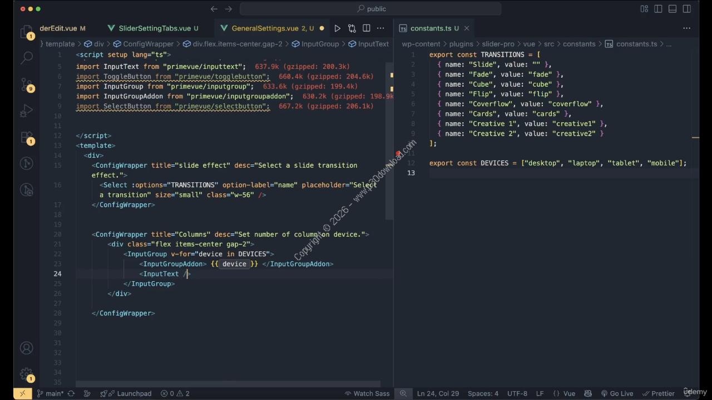Toggle the secondary sidebar layout button
Viewport: 712px width, 400px height.
687,9
